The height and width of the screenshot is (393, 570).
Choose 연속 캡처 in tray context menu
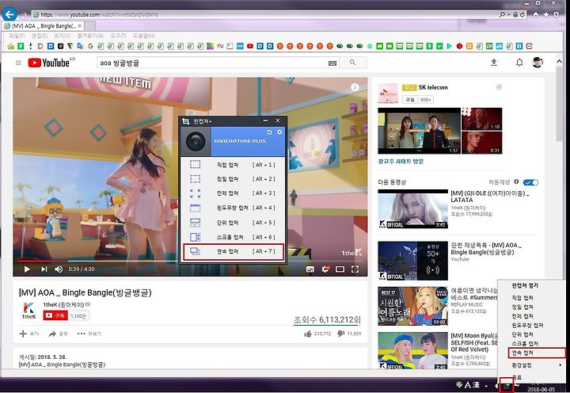(x=536, y=353)
